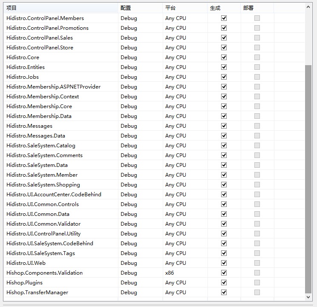The width and height of the screenshot is (317, 307).
Task: Click the scrollbar down arrow
Action: pyautogui.click(x=308, y=297)
